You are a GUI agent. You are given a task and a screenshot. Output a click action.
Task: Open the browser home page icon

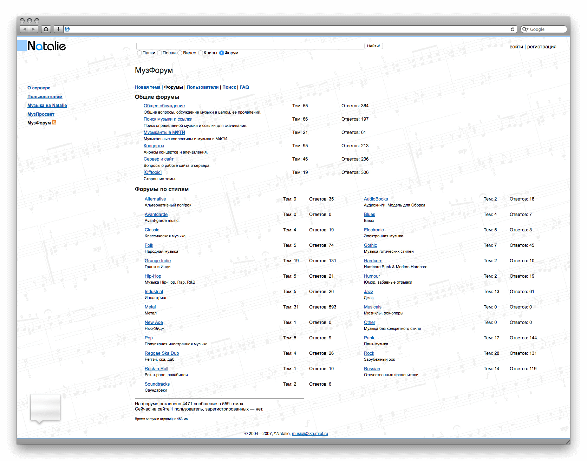point(46,29)
